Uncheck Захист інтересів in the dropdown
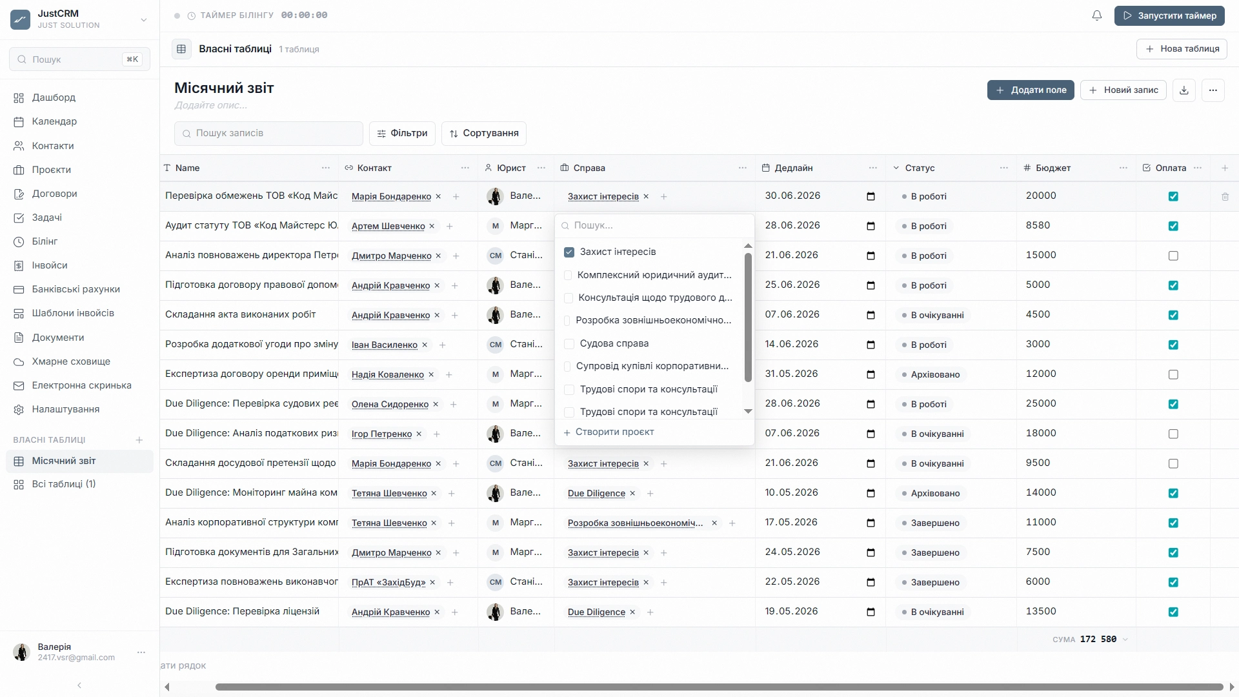This screenshot has height=697, width=1239. (569, 252)
